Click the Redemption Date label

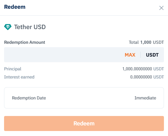29,98
